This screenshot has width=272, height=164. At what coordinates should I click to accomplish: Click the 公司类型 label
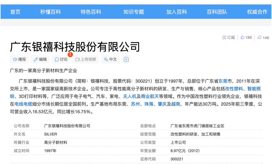pyautogui.click(x=148, y=142)
